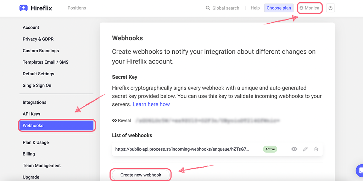Open Templates Email / SMS settings
Viewport: 363px width, 181px height.
click(x=46, y=62)
